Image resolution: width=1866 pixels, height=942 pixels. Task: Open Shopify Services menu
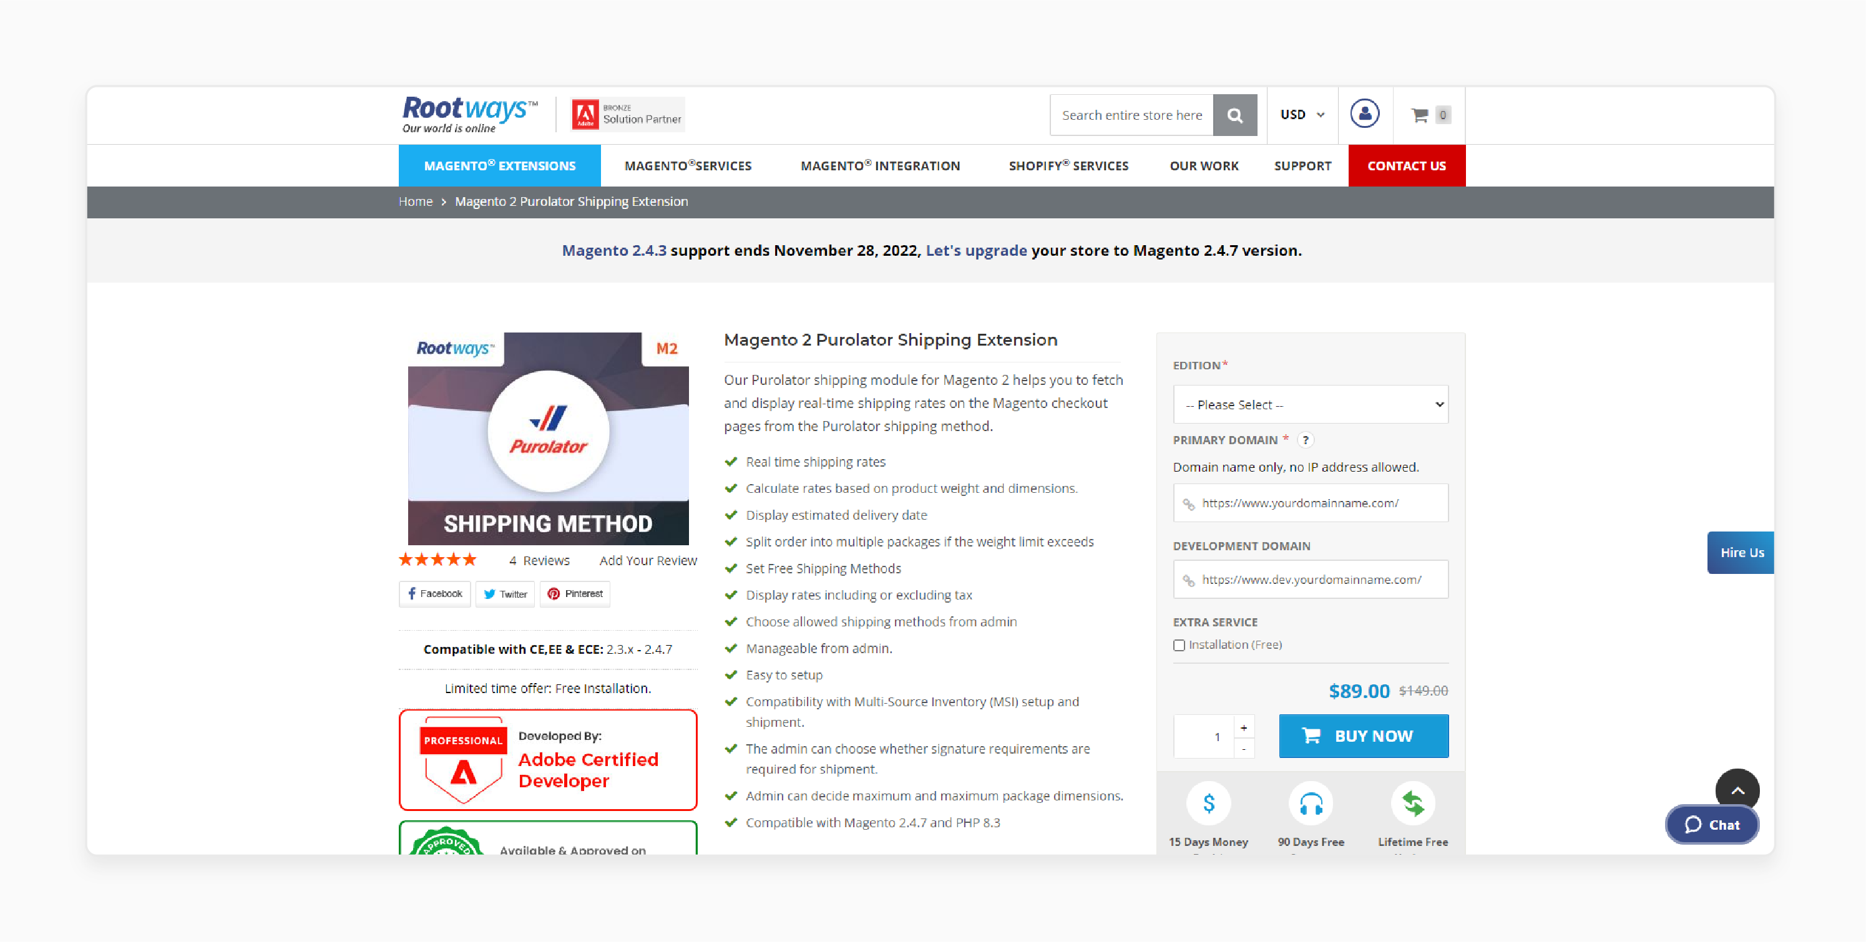[1068, 166]
